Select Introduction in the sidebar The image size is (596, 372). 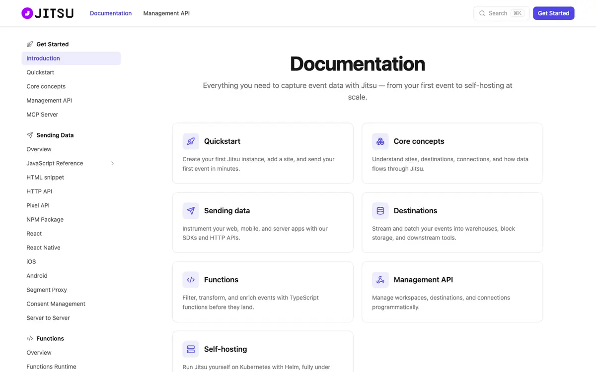click(71, 58)
